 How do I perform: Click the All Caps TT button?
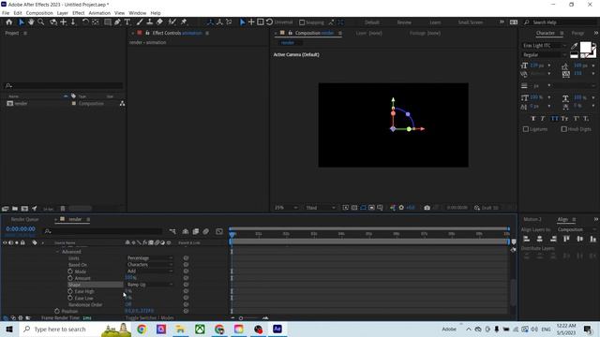[x=554, y=119]
